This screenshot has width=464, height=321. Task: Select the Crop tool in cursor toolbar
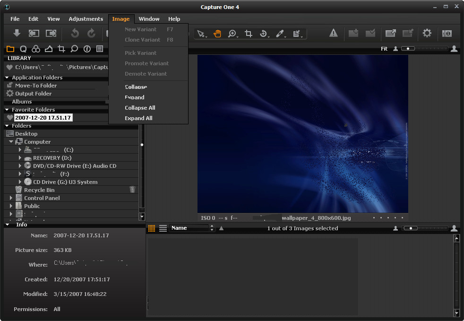coord(249,34)
